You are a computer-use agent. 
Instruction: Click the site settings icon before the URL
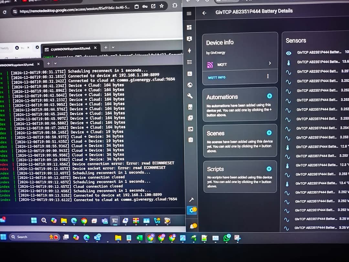pyautogui.click(x=15, y=11)
